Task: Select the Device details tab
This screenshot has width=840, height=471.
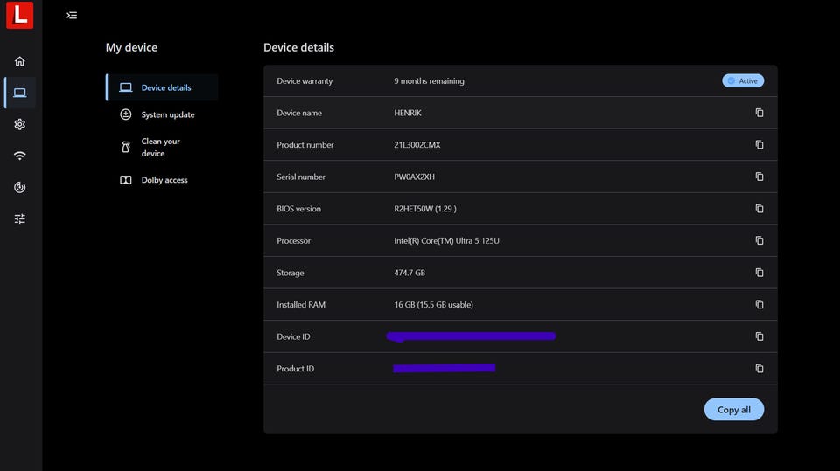Action: [x=163, y=87]
